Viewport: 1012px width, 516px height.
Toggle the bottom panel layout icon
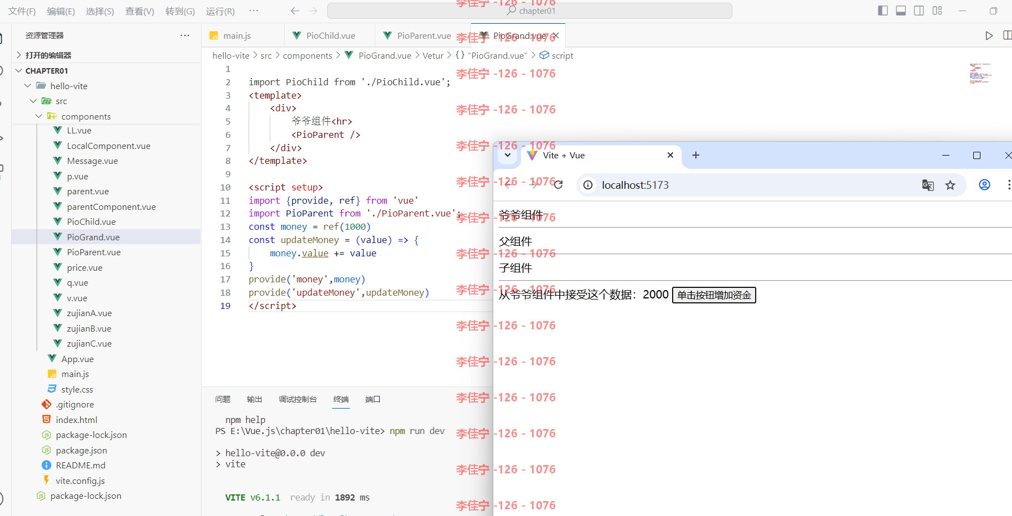pyautogui.click(x=901, y=11)
